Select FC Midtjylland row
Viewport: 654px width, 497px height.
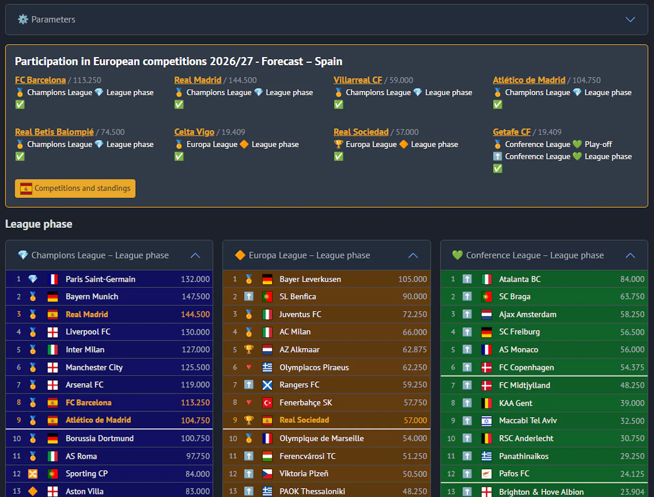click(544, 385)
